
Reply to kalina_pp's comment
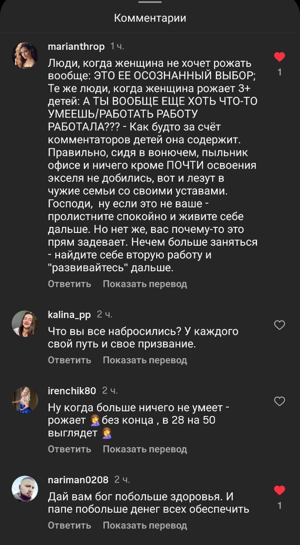point(69,360)
